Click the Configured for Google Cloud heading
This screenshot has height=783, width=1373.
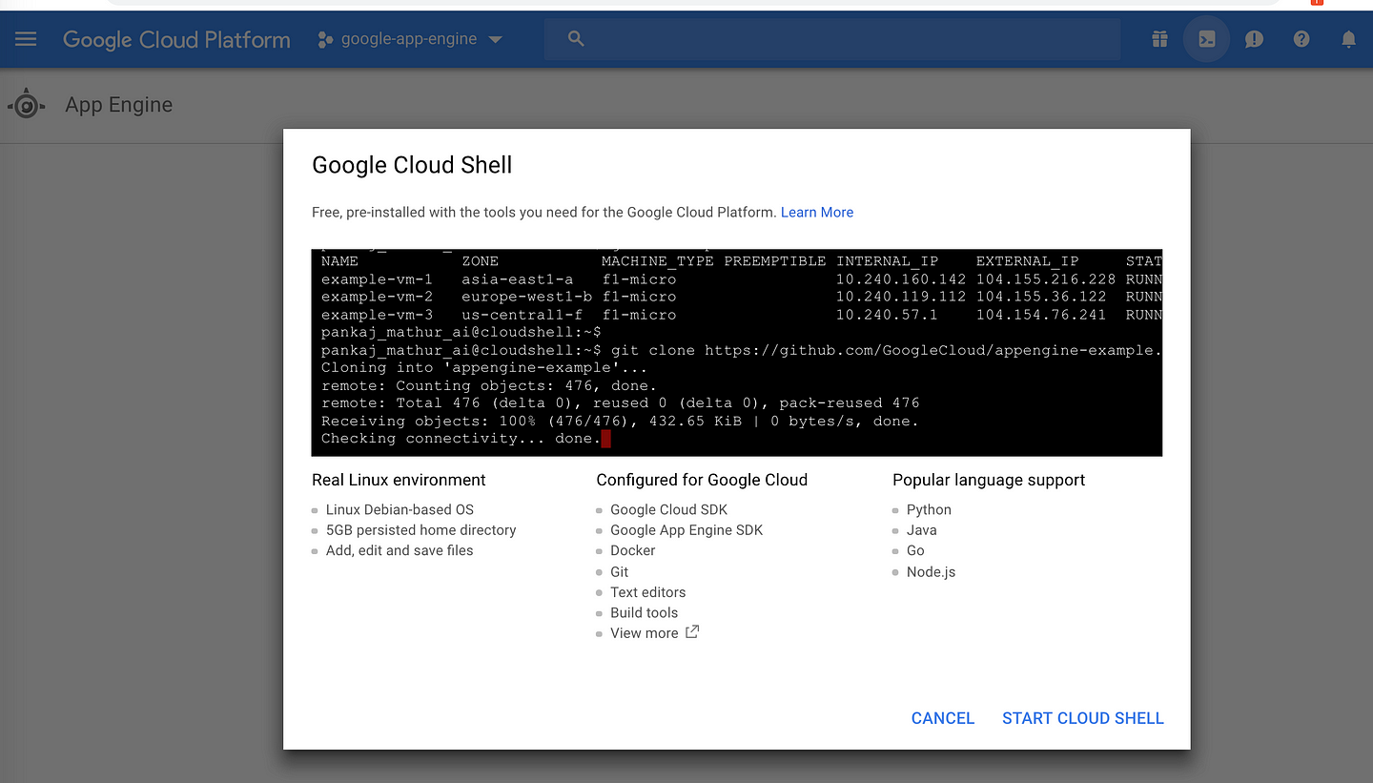702,480
